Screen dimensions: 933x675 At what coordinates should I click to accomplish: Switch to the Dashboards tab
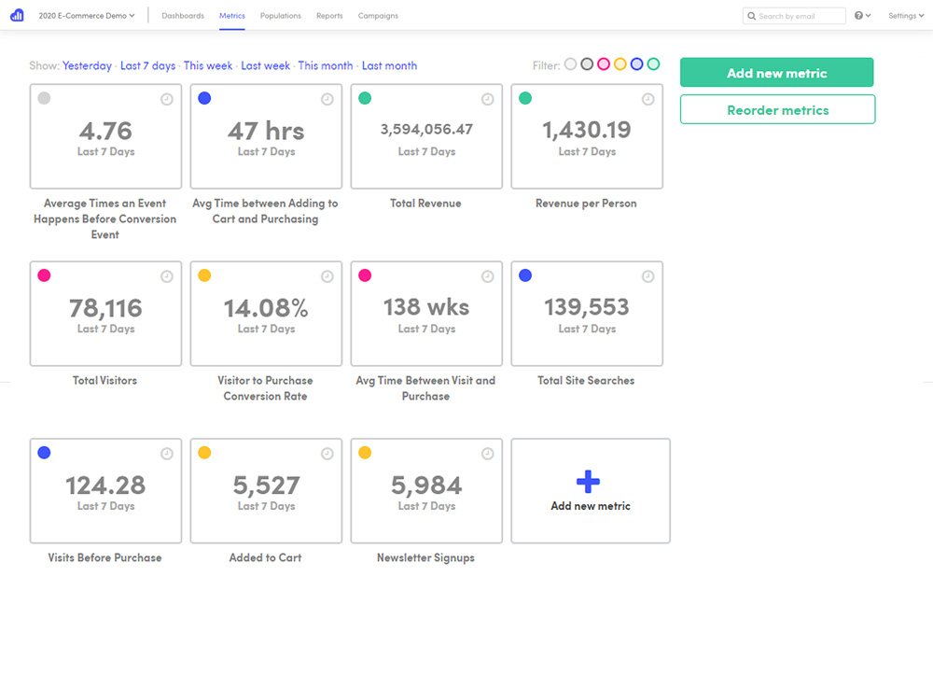(x=183, y=15)
